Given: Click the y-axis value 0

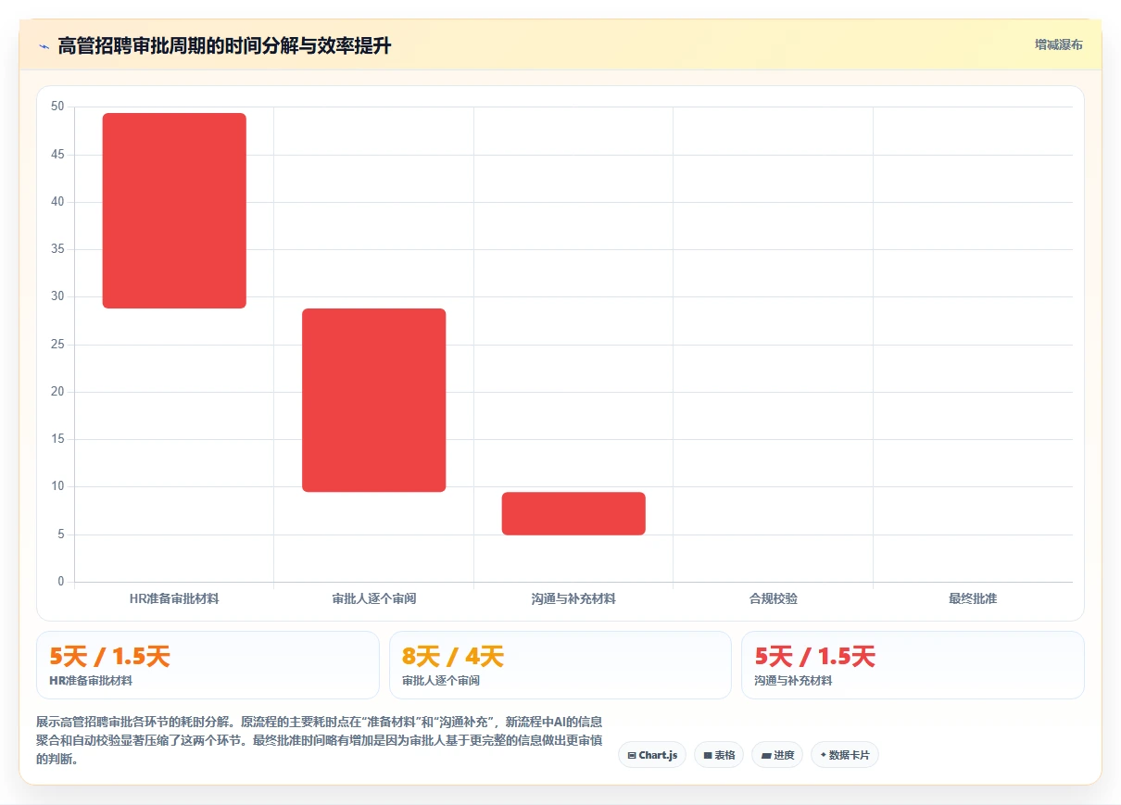Looking at the screenshot, I should coord(61,582).
